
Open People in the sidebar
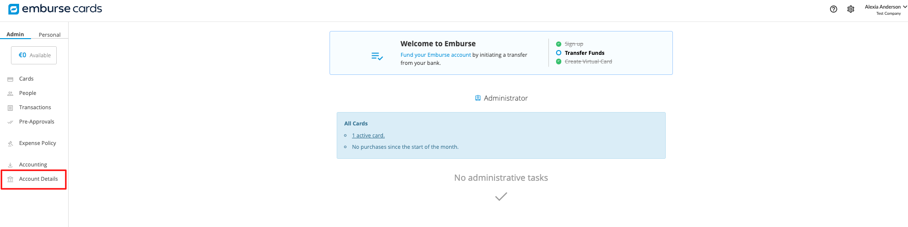(x=28, y=93)
